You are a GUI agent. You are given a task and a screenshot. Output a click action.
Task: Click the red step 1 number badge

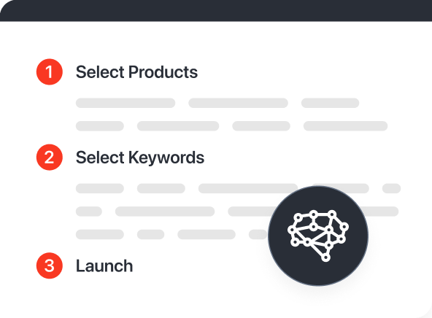(x=50, y=72)
